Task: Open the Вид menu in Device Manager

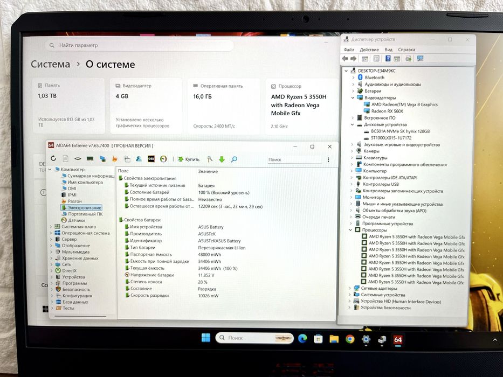Action: click(x=388, y=50)
